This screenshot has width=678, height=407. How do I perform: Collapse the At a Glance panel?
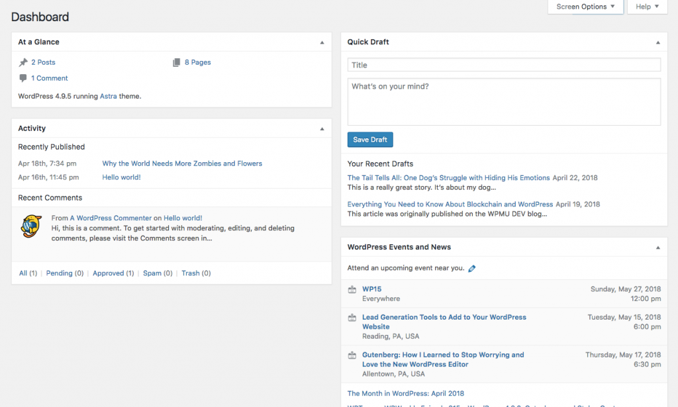322,42
